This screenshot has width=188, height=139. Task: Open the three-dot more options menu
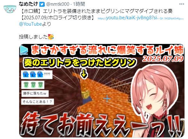182,4
